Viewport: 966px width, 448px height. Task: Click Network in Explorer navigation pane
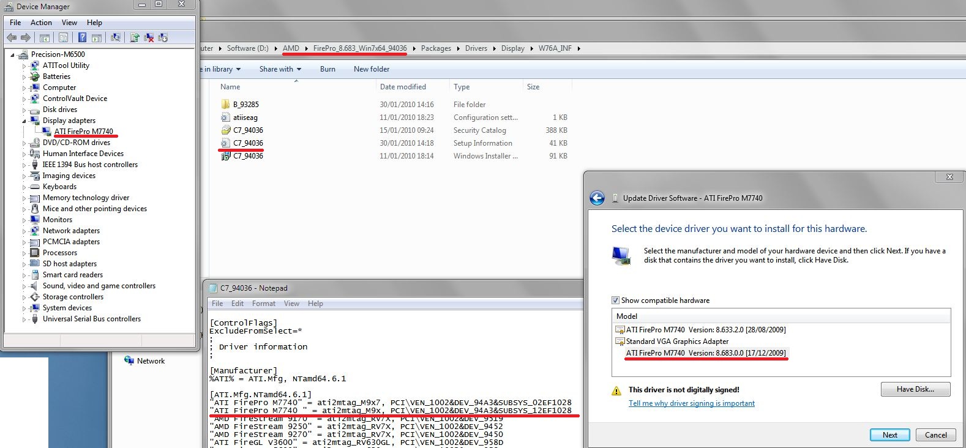151,361
